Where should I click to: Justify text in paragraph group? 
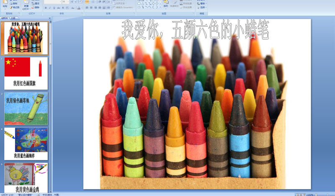point(100,8)
